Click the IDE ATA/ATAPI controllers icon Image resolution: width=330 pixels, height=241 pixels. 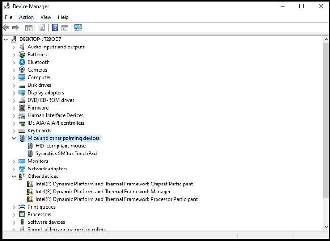pos(22,123)
